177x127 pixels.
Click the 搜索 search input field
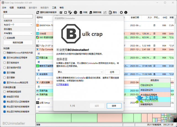tap(18, 16)
